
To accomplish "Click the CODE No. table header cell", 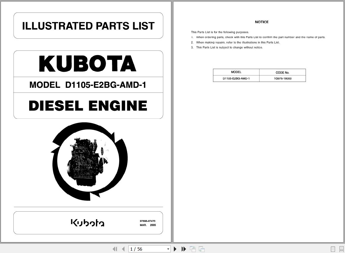I will click(282, 72).
